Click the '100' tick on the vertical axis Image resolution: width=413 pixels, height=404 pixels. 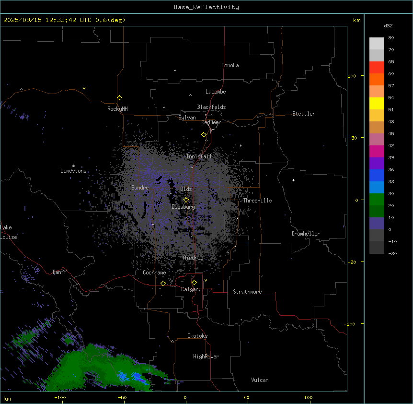(352, 76)
